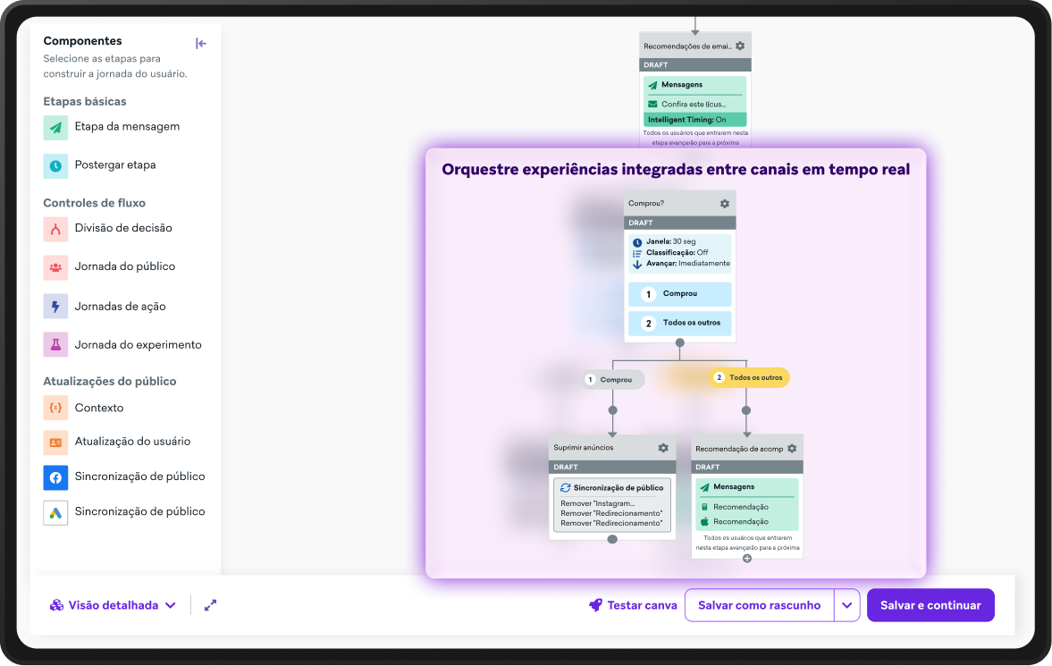Click the Facebook Sincronização de público icon

(55, 477)
